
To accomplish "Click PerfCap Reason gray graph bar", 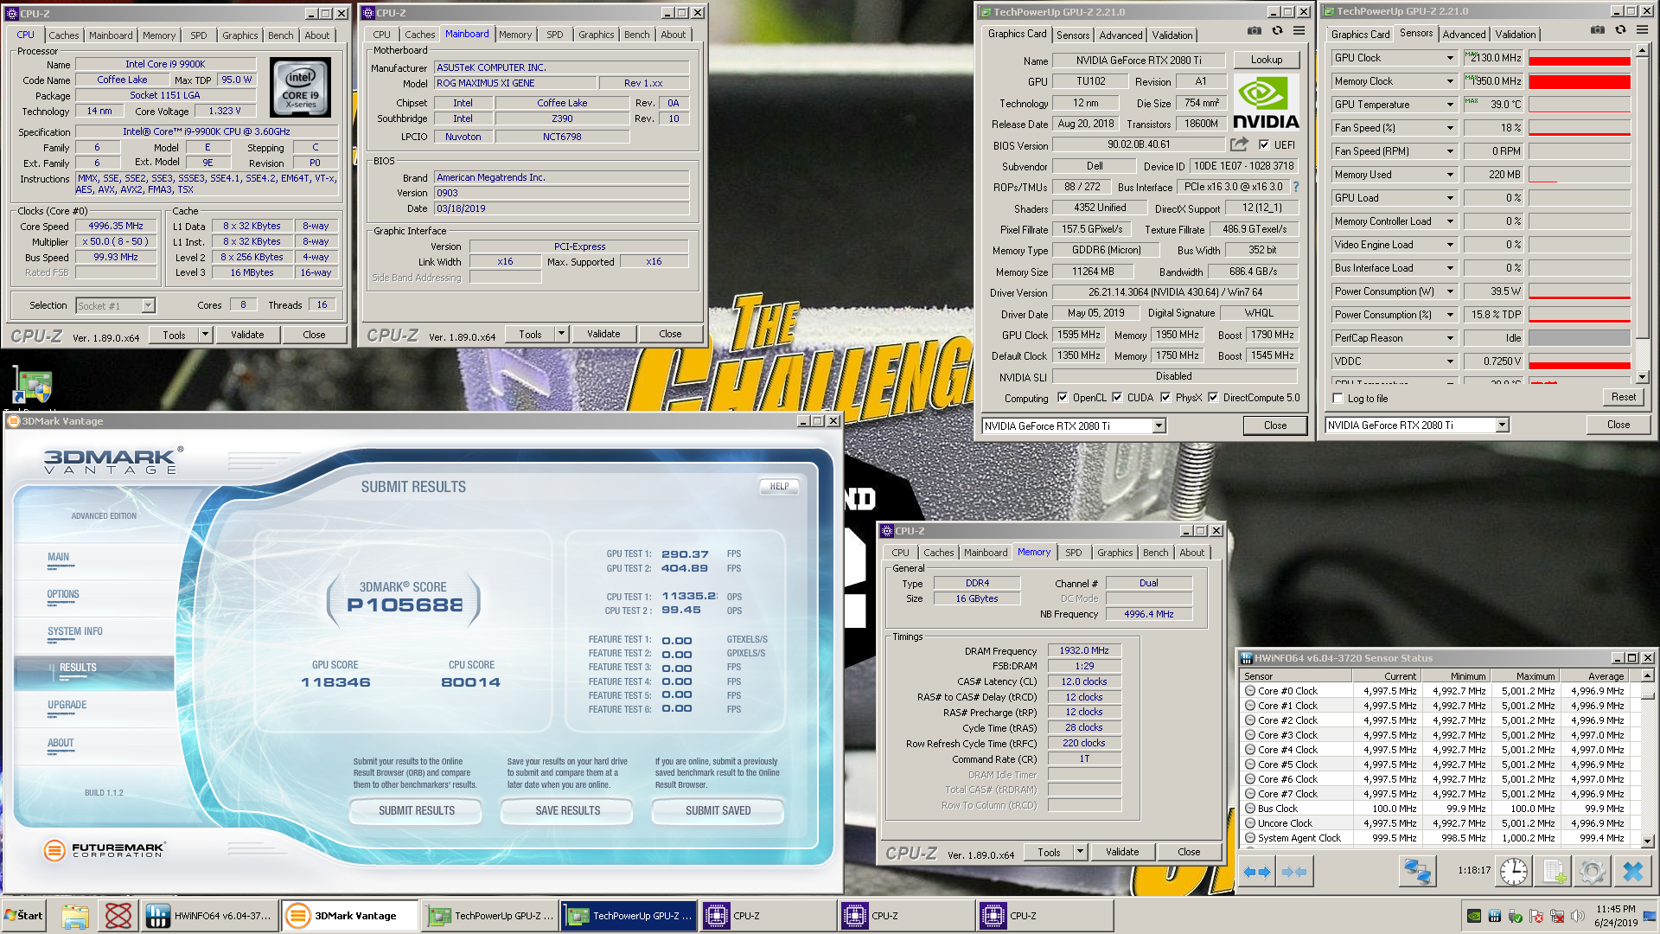I will click(x=1580, y=338).
